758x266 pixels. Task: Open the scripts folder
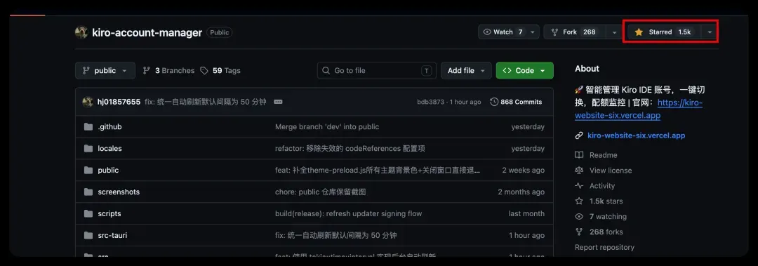click(x=109, y=214)
